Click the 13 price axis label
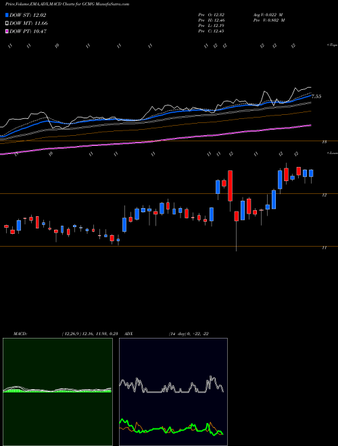Image resolution: width=338 pixels, height=446 pixels. click(324, 142)
